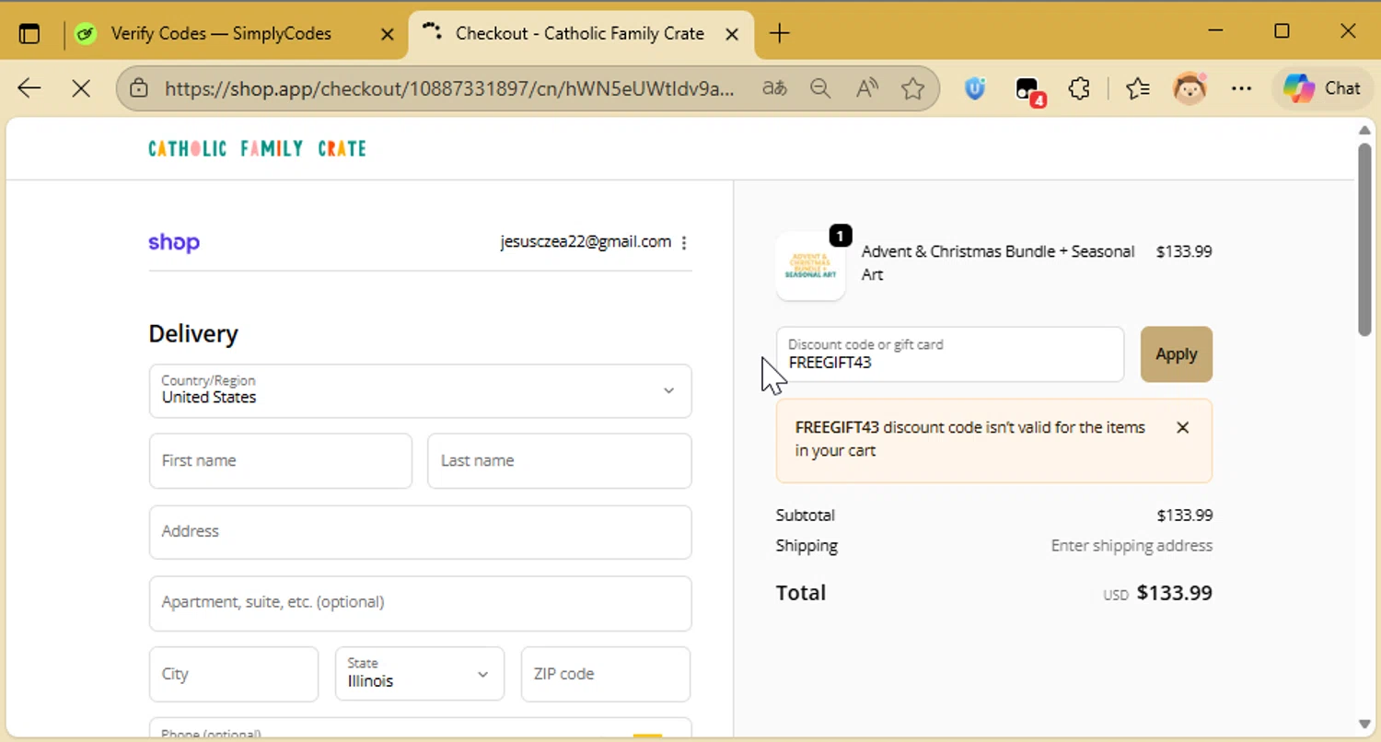Close the Verify Codes tab
Image resolution: width=1381 pixels, height=742 pixels.
[388, 34]
